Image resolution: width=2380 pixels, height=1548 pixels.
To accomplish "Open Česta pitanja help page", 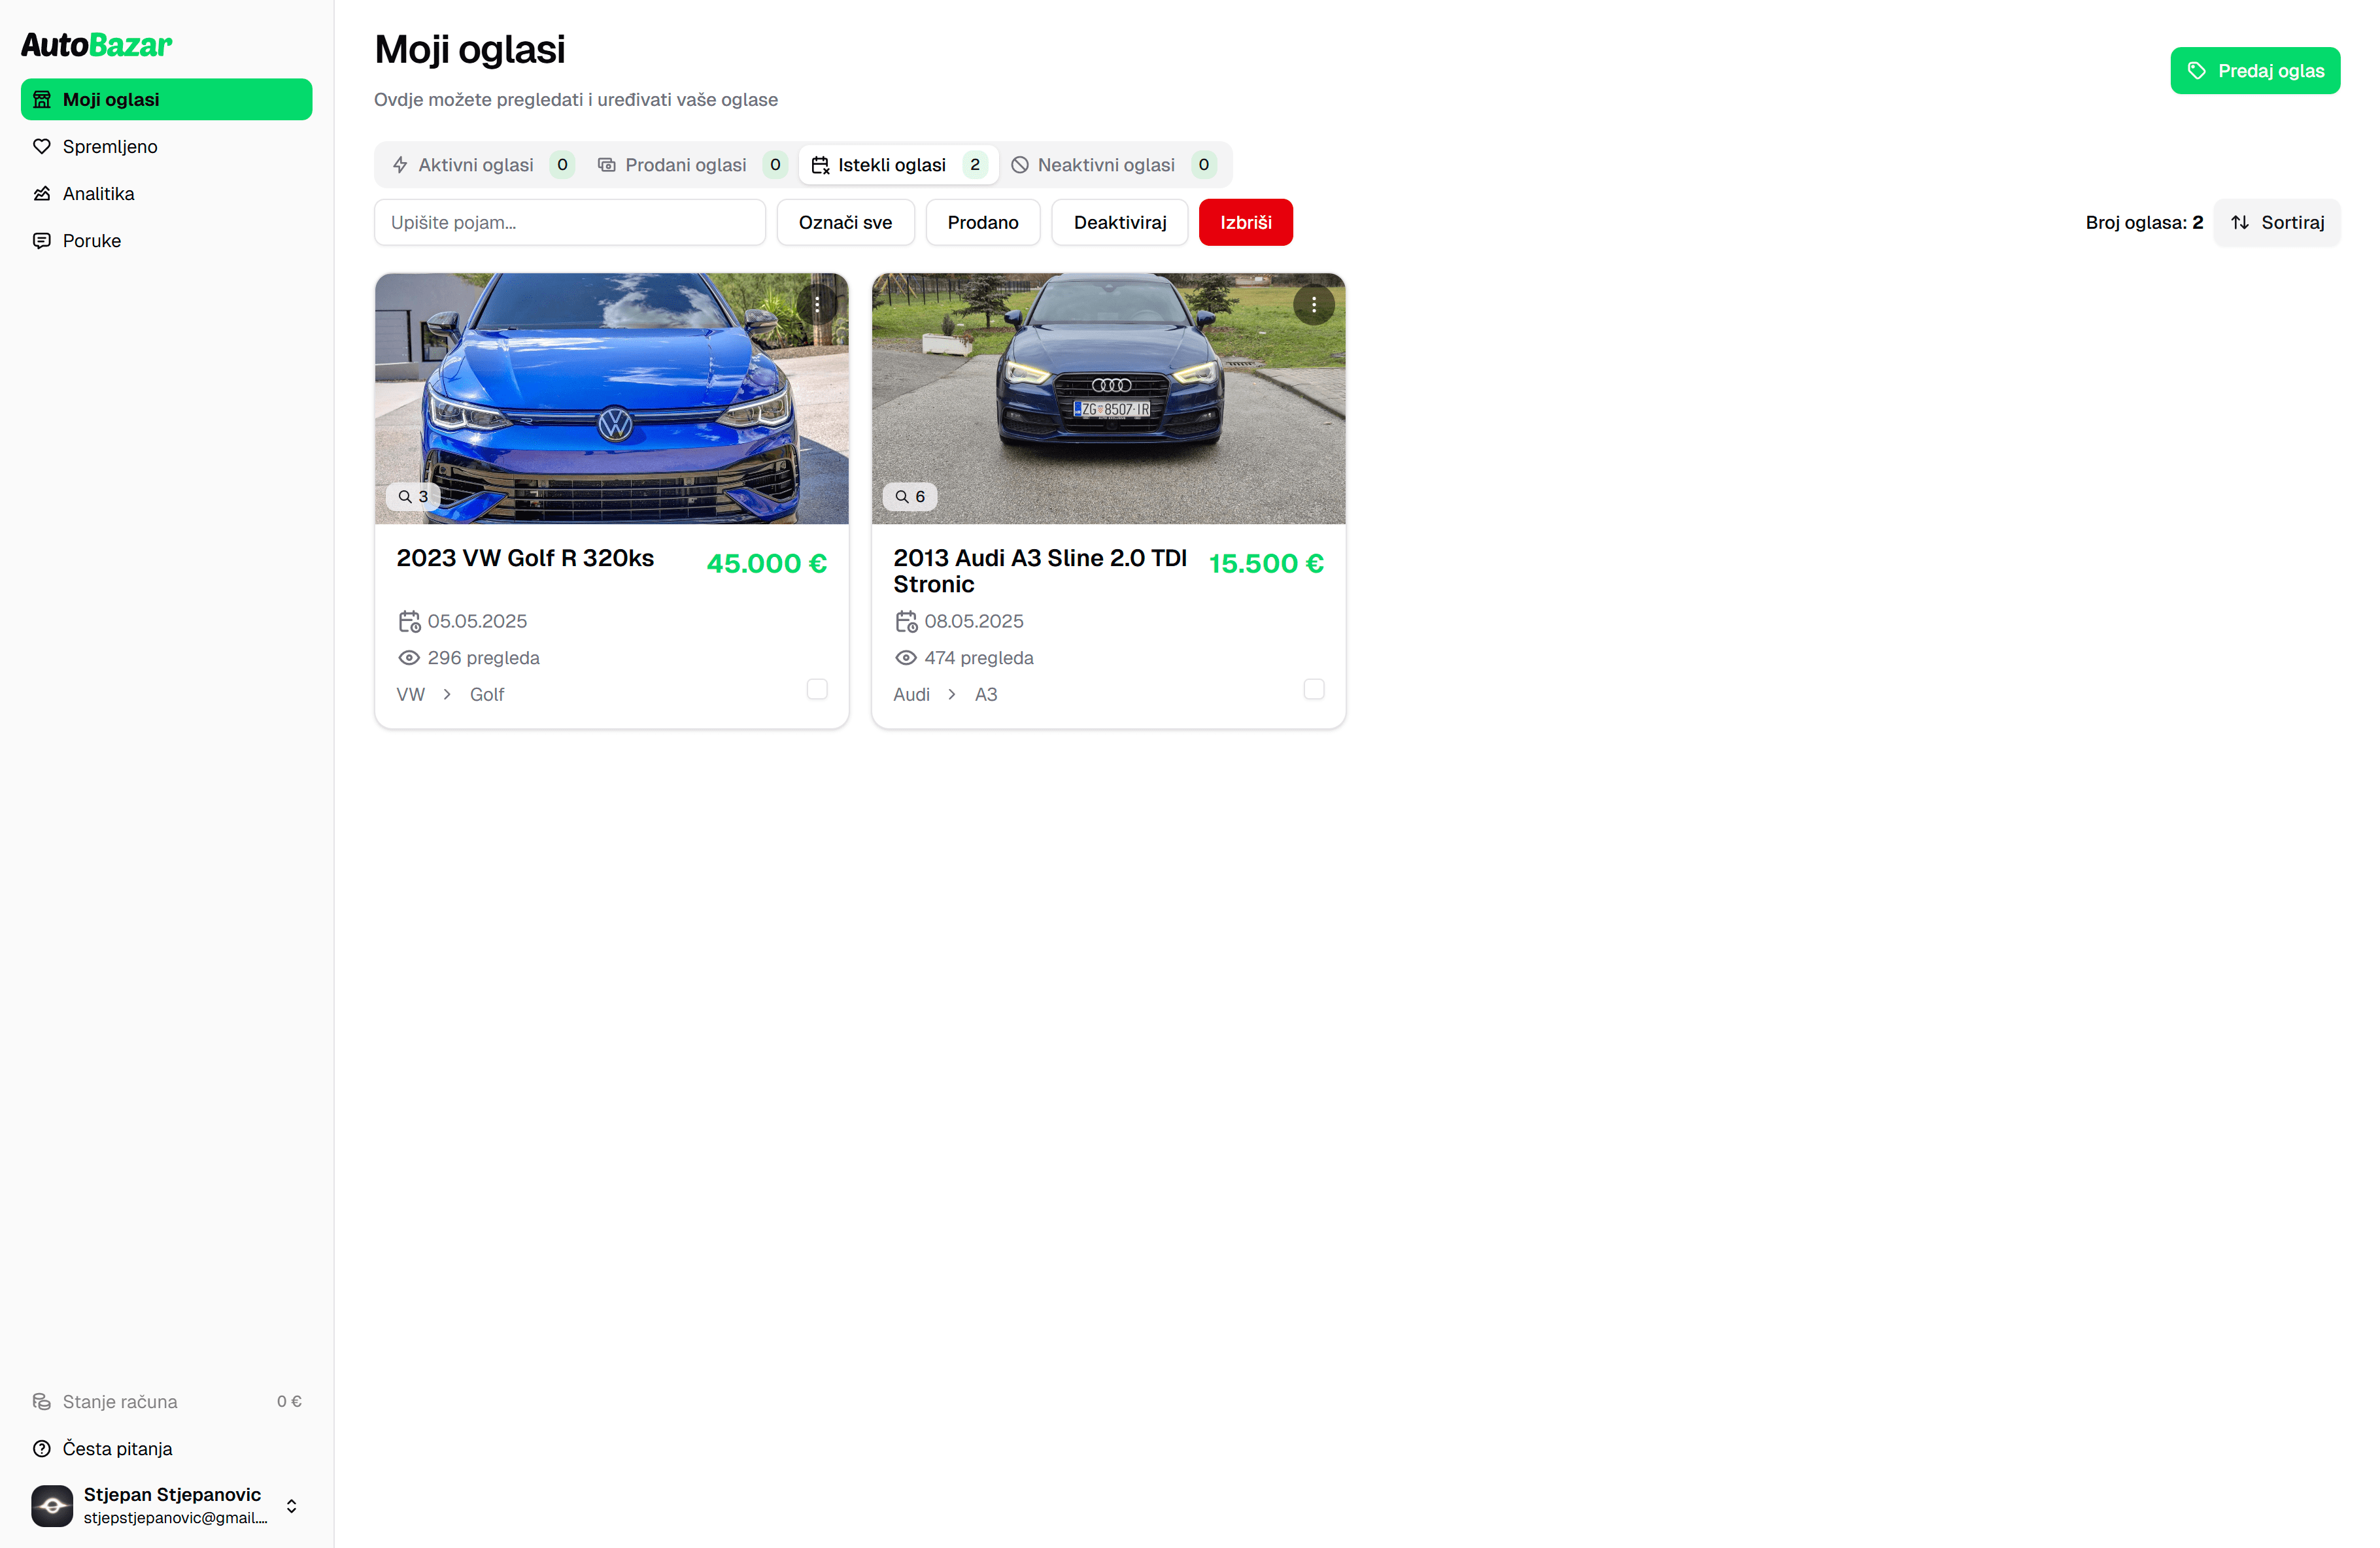I will point(166,1448).
